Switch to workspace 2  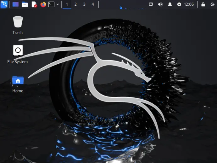coord(75,4)
